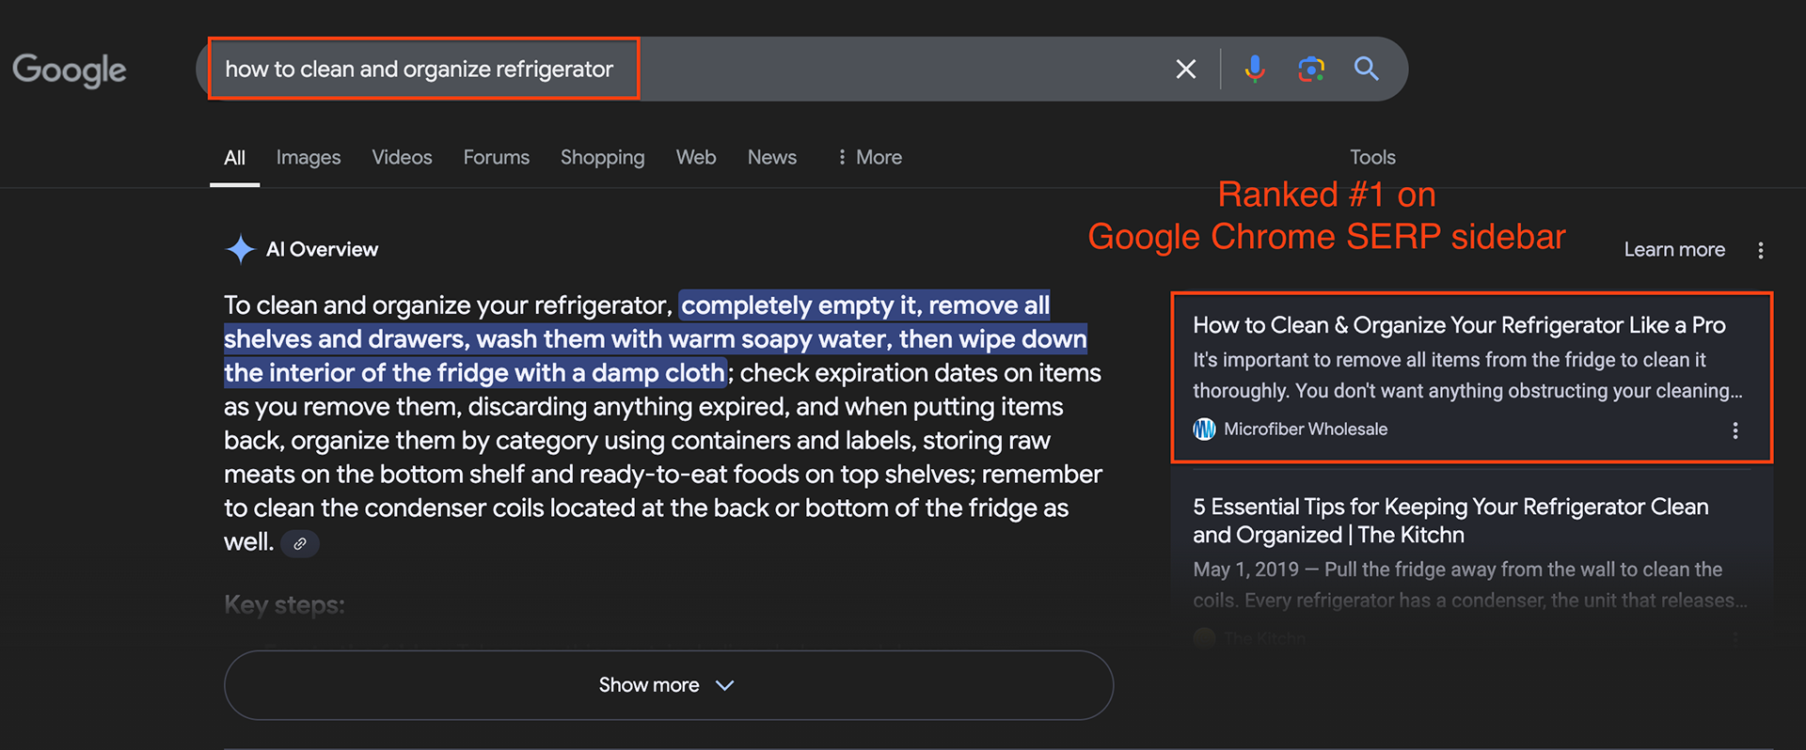Screen dimensions: 1806x750
Task: Open the Shopping tab
Action: click(x=603, y=158)
